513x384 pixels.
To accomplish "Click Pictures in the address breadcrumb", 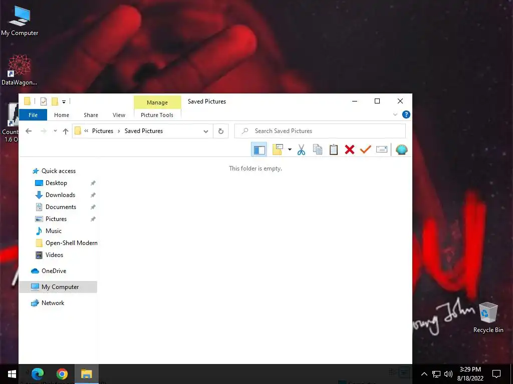I will [102, 131].
